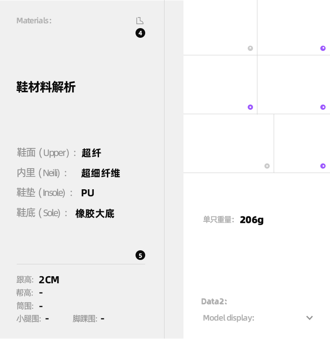Image resolution: width=330 pixels, height=339 pixels.
Task: Expand the Model display chevron
Action: coord(309,318)
